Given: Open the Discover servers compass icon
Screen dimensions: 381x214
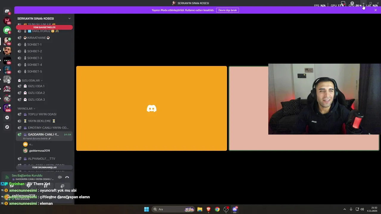Looking at the screenshot, I should pos(7,127).
